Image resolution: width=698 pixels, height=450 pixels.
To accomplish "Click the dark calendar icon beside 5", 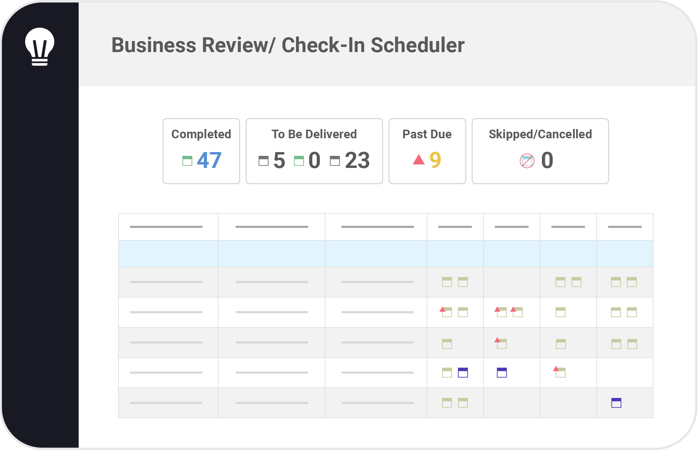I will point(264,161).
